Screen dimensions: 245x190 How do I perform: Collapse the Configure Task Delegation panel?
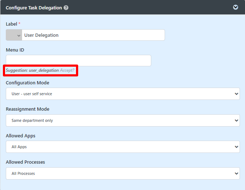pyautogui.click(x=236, y=7)
